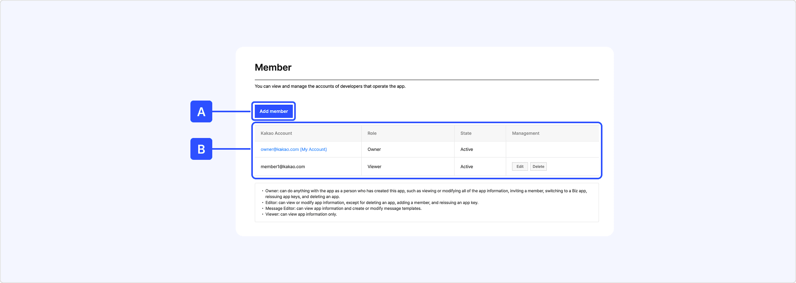The width and height of the screenshot is (796, 283).
Task: Select the Management column header
Action: tap(525, 133)
